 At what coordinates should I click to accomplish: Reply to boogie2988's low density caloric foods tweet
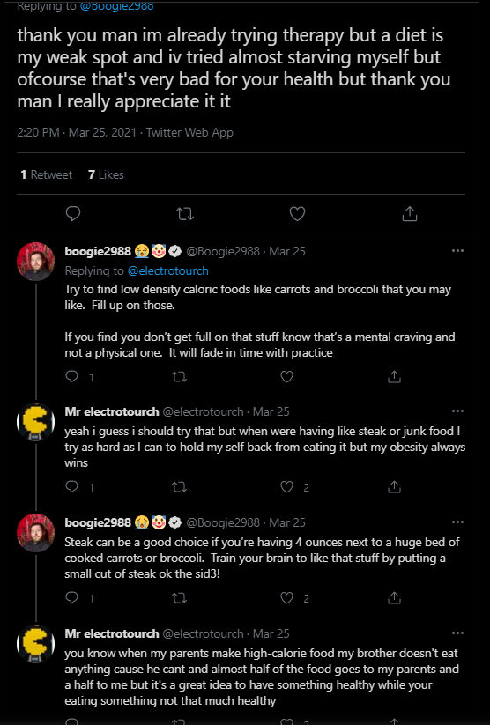[72, 377]
